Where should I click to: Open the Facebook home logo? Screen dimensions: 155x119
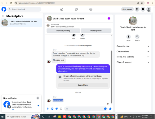coord(4,9)
